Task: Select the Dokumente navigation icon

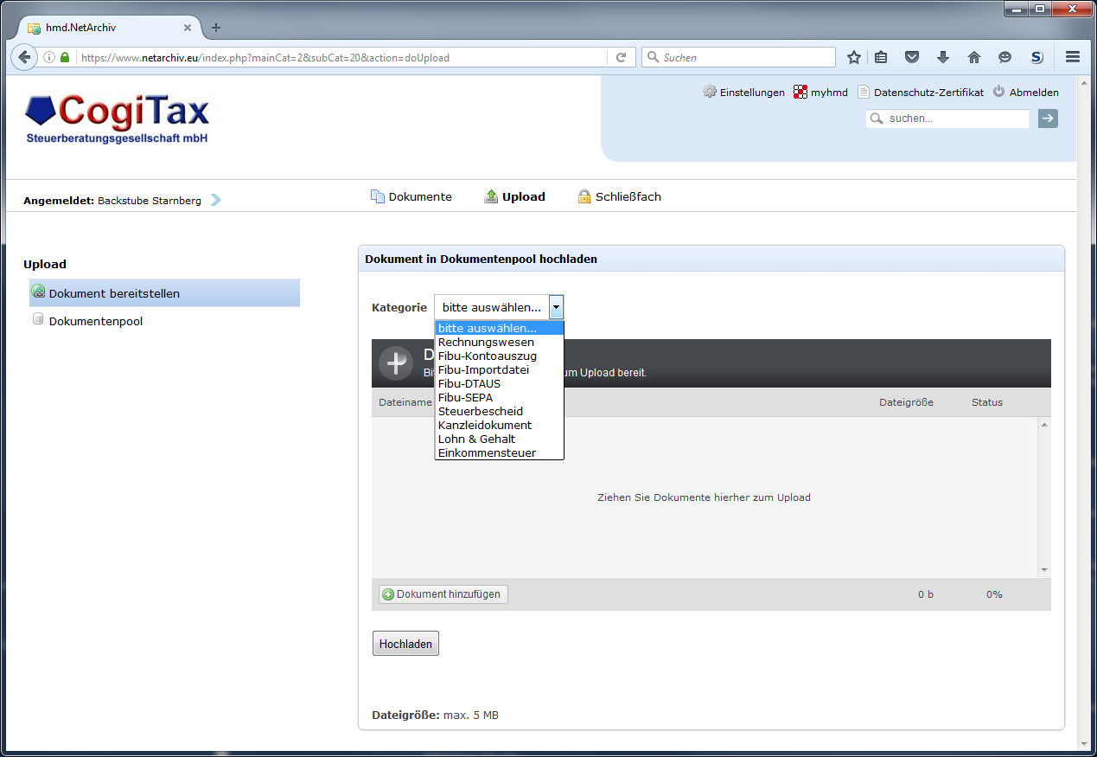Action: pyautogui.click(x=378, y=196)
